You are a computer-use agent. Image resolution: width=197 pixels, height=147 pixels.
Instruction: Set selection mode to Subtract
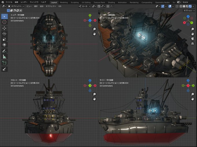click(x=14, y=10)
